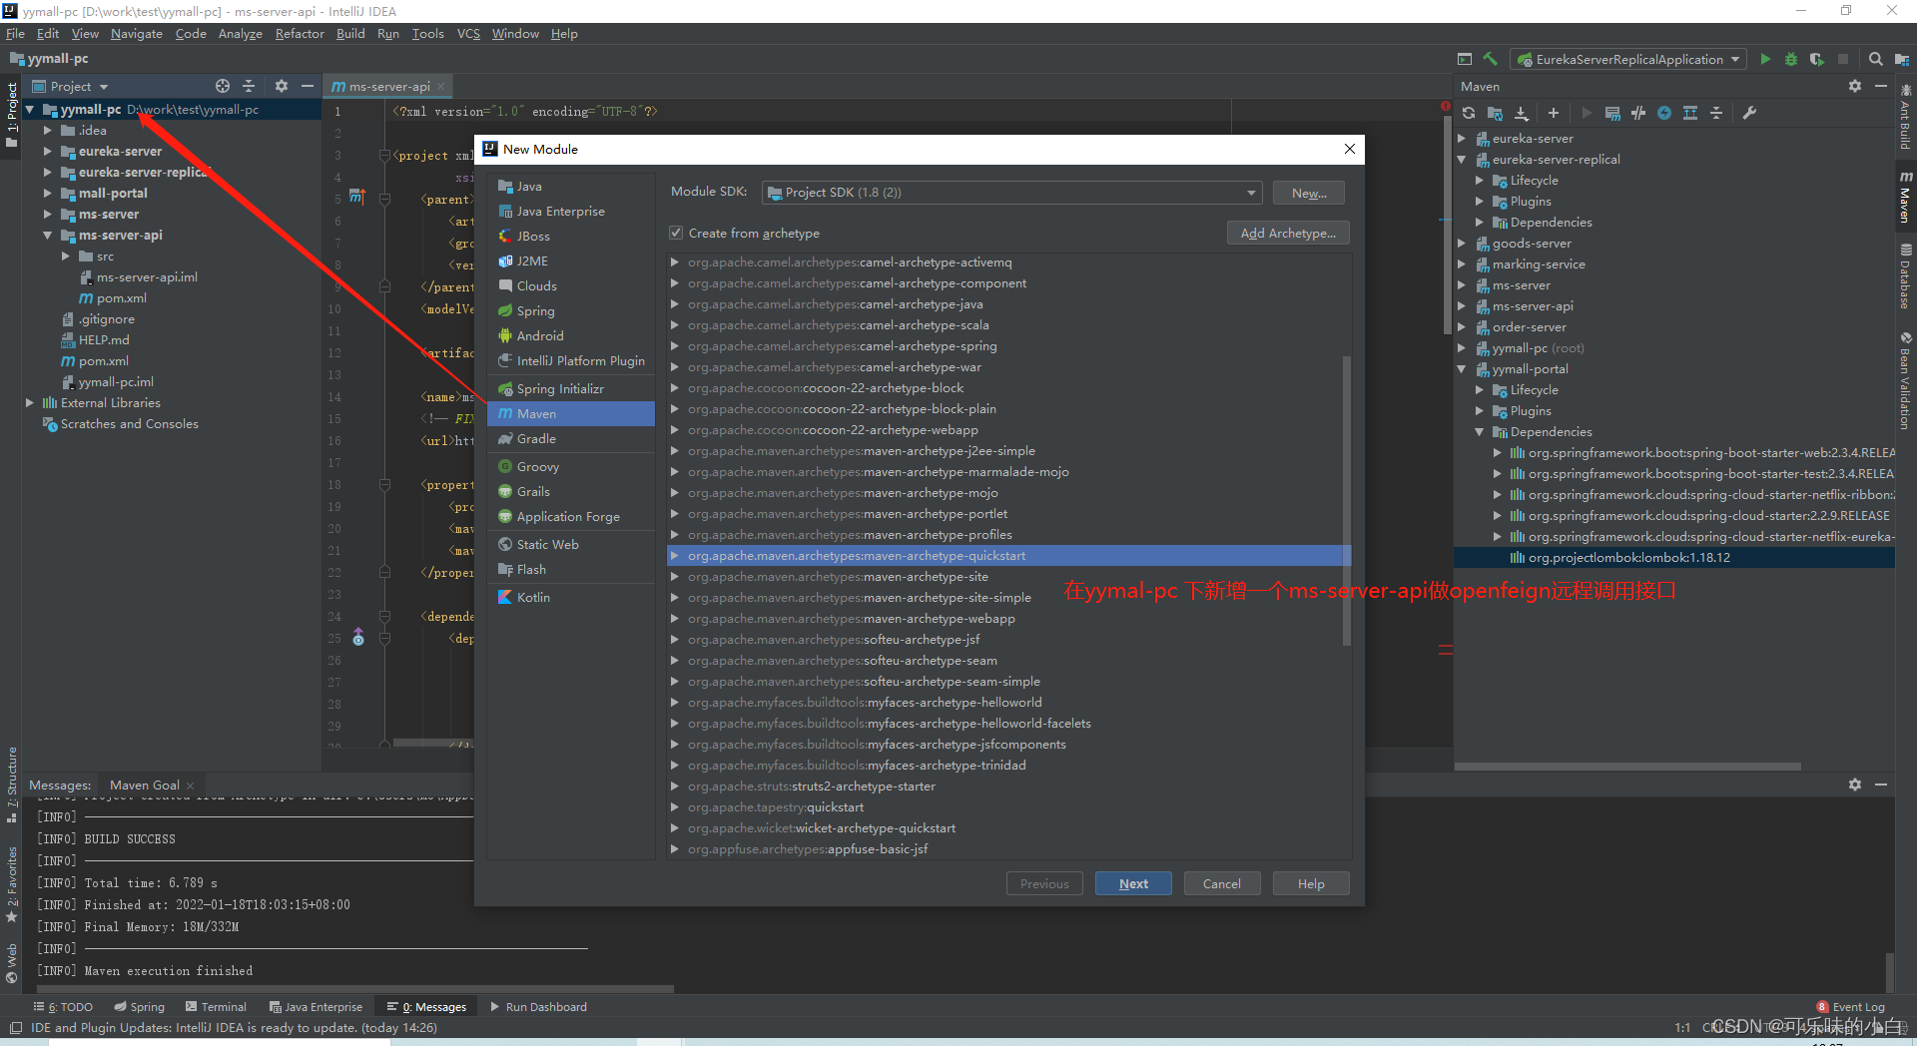Viewport: 1917px width, 1046px height.
Task: Select Maven module type in list
Action: (571, 413)
